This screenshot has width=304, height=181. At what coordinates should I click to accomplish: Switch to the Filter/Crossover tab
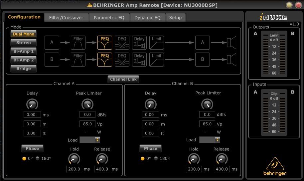66,18
